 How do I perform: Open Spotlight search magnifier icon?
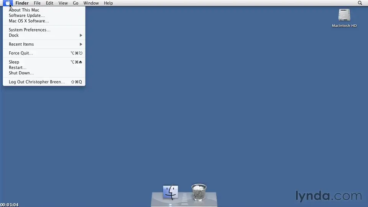tap(360, 3)
